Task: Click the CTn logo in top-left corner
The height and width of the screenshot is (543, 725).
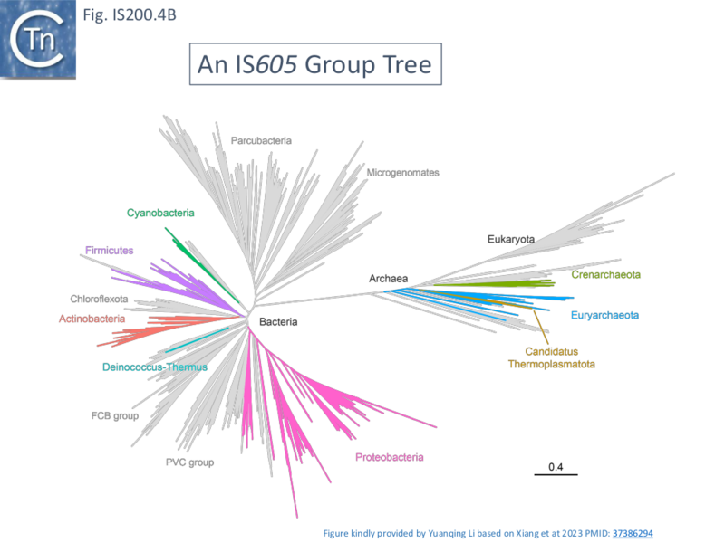Action: (38, 41)
